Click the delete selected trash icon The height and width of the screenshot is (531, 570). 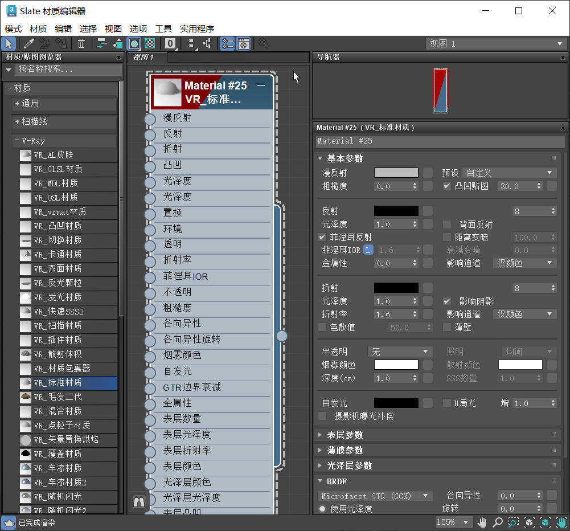click(x=81, y=44)
